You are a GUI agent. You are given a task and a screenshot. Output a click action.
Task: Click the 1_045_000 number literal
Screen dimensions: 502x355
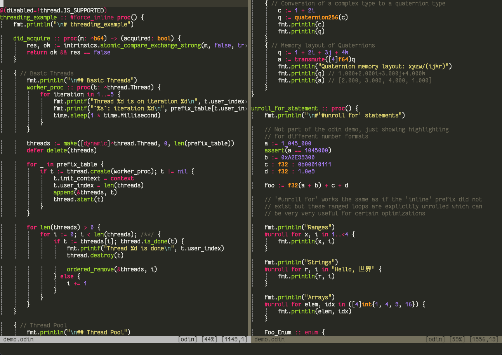click(x=296, y=143)
